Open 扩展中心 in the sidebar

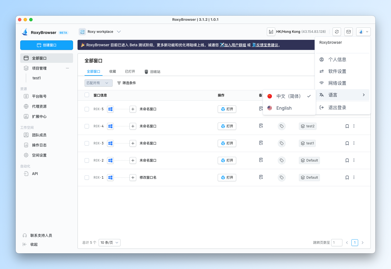pos(47,116)
